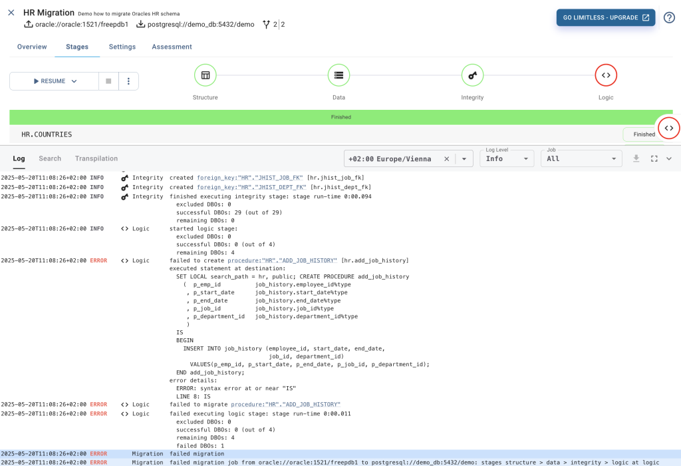Viewport: 681px width, 466px height.
Task: Click the Integrity stage key icon
Action: pos(473,75)
